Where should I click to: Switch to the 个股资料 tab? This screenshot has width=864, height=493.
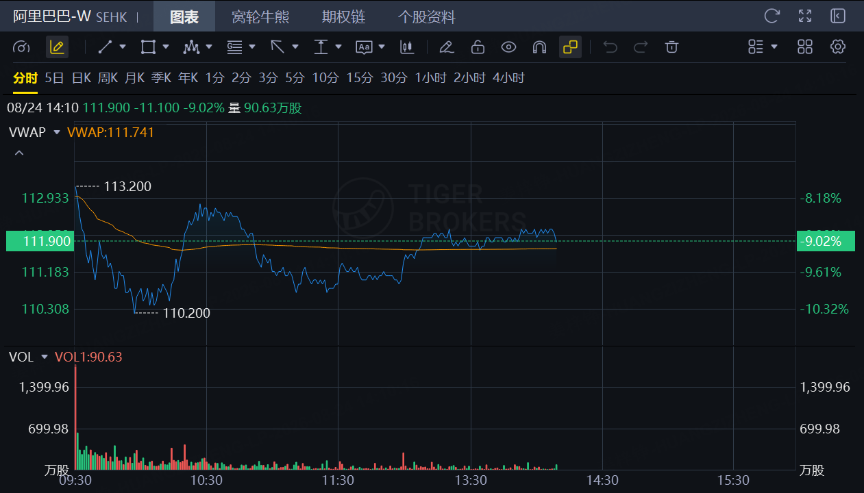click(426, 16)
